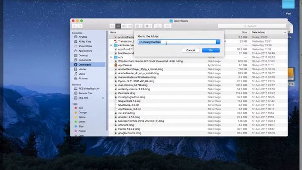
Task: Expand the camtasia folder disclosure triangle
Action: pyautogui.click(x=111, y=45)
